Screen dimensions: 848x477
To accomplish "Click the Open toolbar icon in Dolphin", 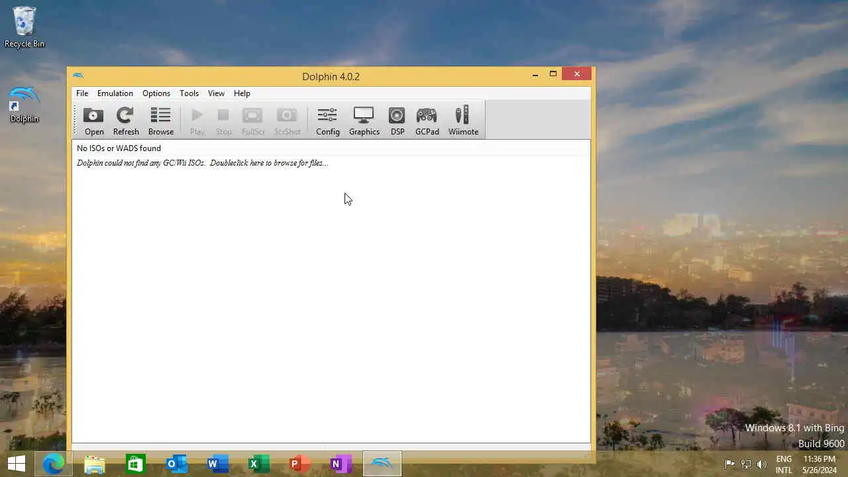I will (x=94, y=121).
